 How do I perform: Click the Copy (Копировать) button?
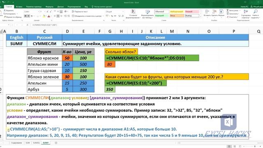point(10,14)
